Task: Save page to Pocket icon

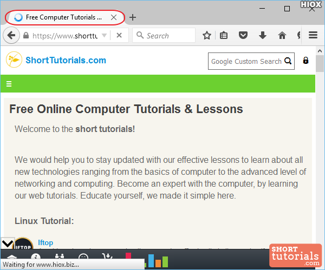Action: click(x=243, y=35)
